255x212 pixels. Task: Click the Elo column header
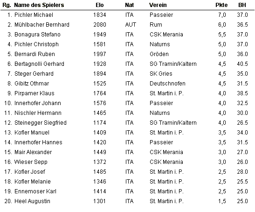[x=99, y=5]
